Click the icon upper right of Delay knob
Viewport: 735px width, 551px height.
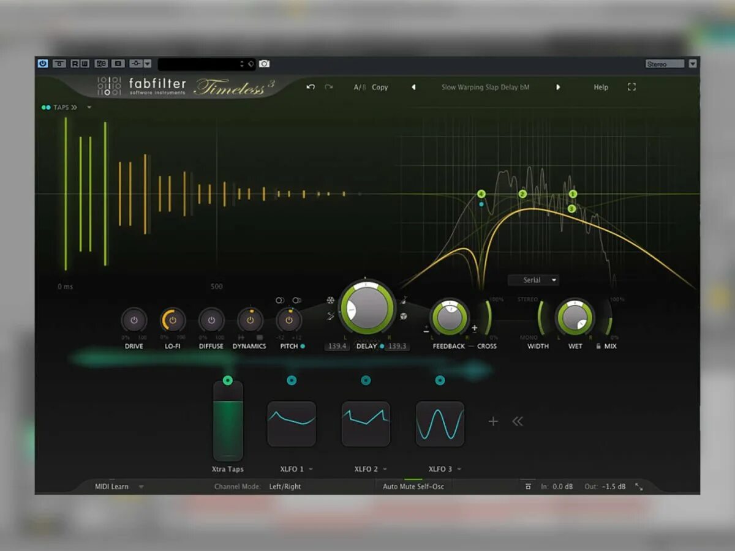[x=404, y=300]
